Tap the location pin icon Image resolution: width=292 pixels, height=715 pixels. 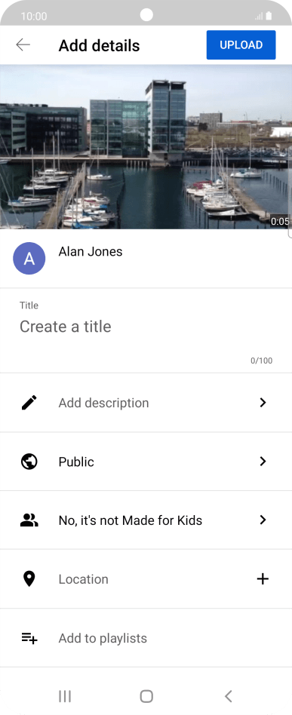pos(29,579)
